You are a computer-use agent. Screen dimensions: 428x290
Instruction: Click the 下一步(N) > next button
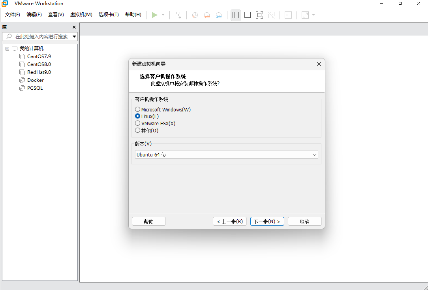coord(267,222)
